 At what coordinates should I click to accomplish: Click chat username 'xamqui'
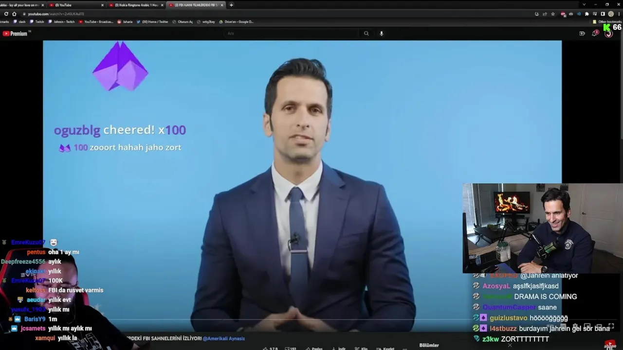pyautogui.click(x=45, y=338)
